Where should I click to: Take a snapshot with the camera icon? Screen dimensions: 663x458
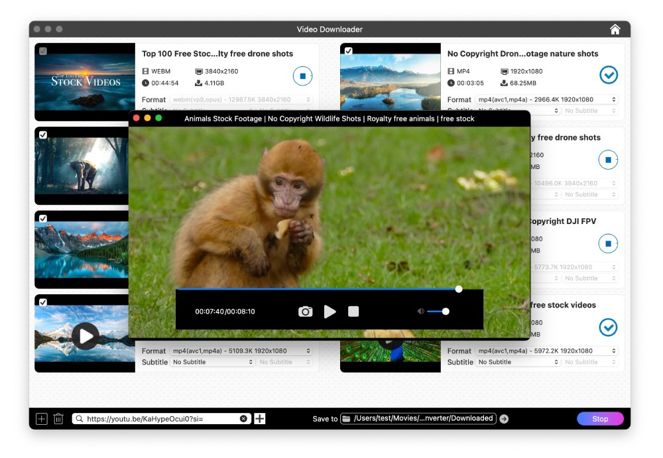[x=305, y=312]
